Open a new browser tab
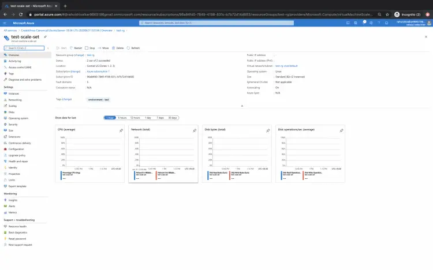The width and height of the screenshot is (433, 270). pos(65,6)
